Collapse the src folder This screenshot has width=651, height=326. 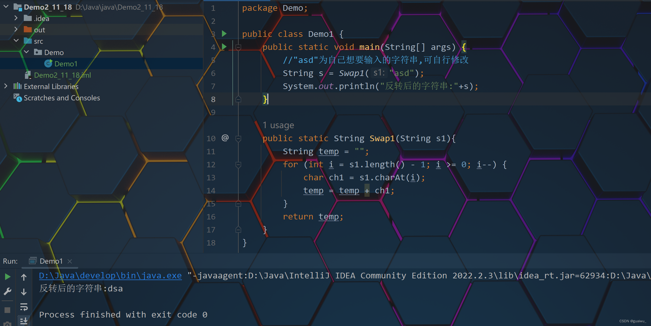click(16, 41)
